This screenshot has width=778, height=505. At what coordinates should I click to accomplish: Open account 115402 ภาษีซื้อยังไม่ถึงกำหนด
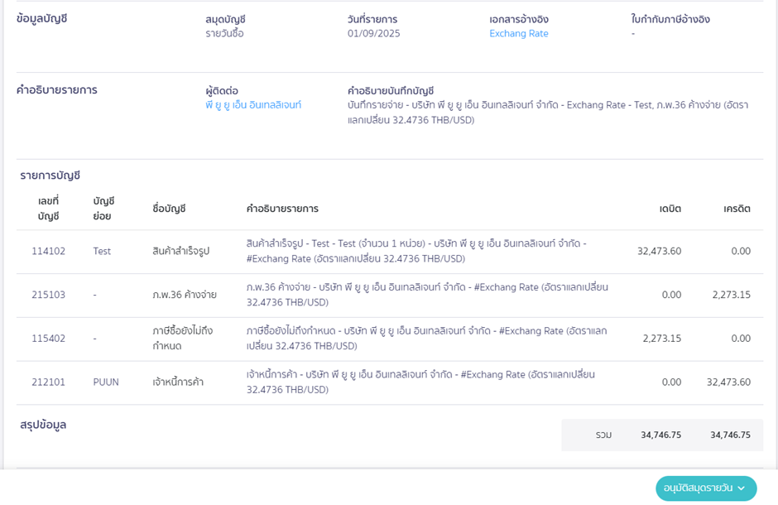(49, 338)
